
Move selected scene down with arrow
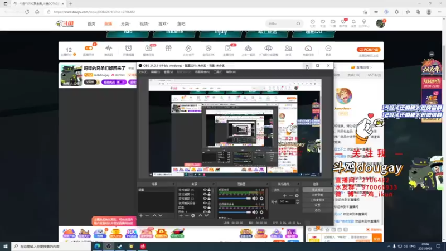[x=161, y=215]
